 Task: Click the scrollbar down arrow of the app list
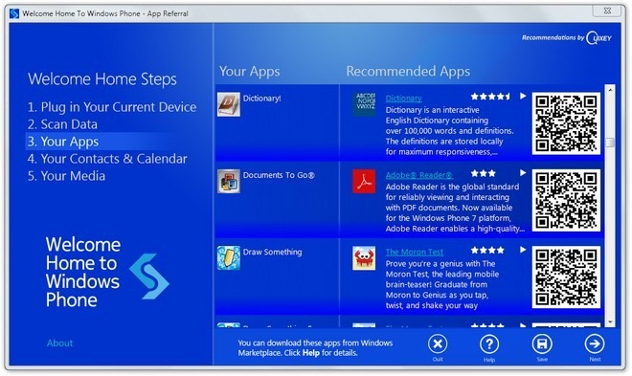coord(610,321)
